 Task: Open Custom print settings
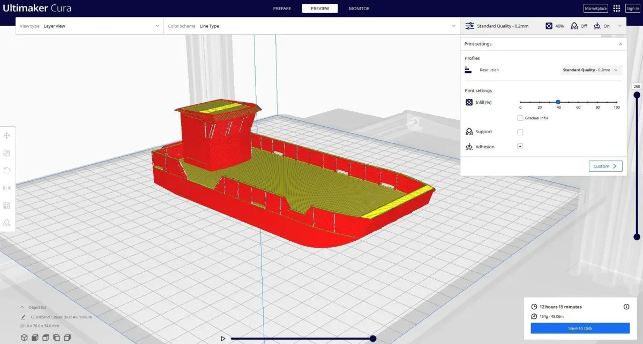tap(605, 166)
